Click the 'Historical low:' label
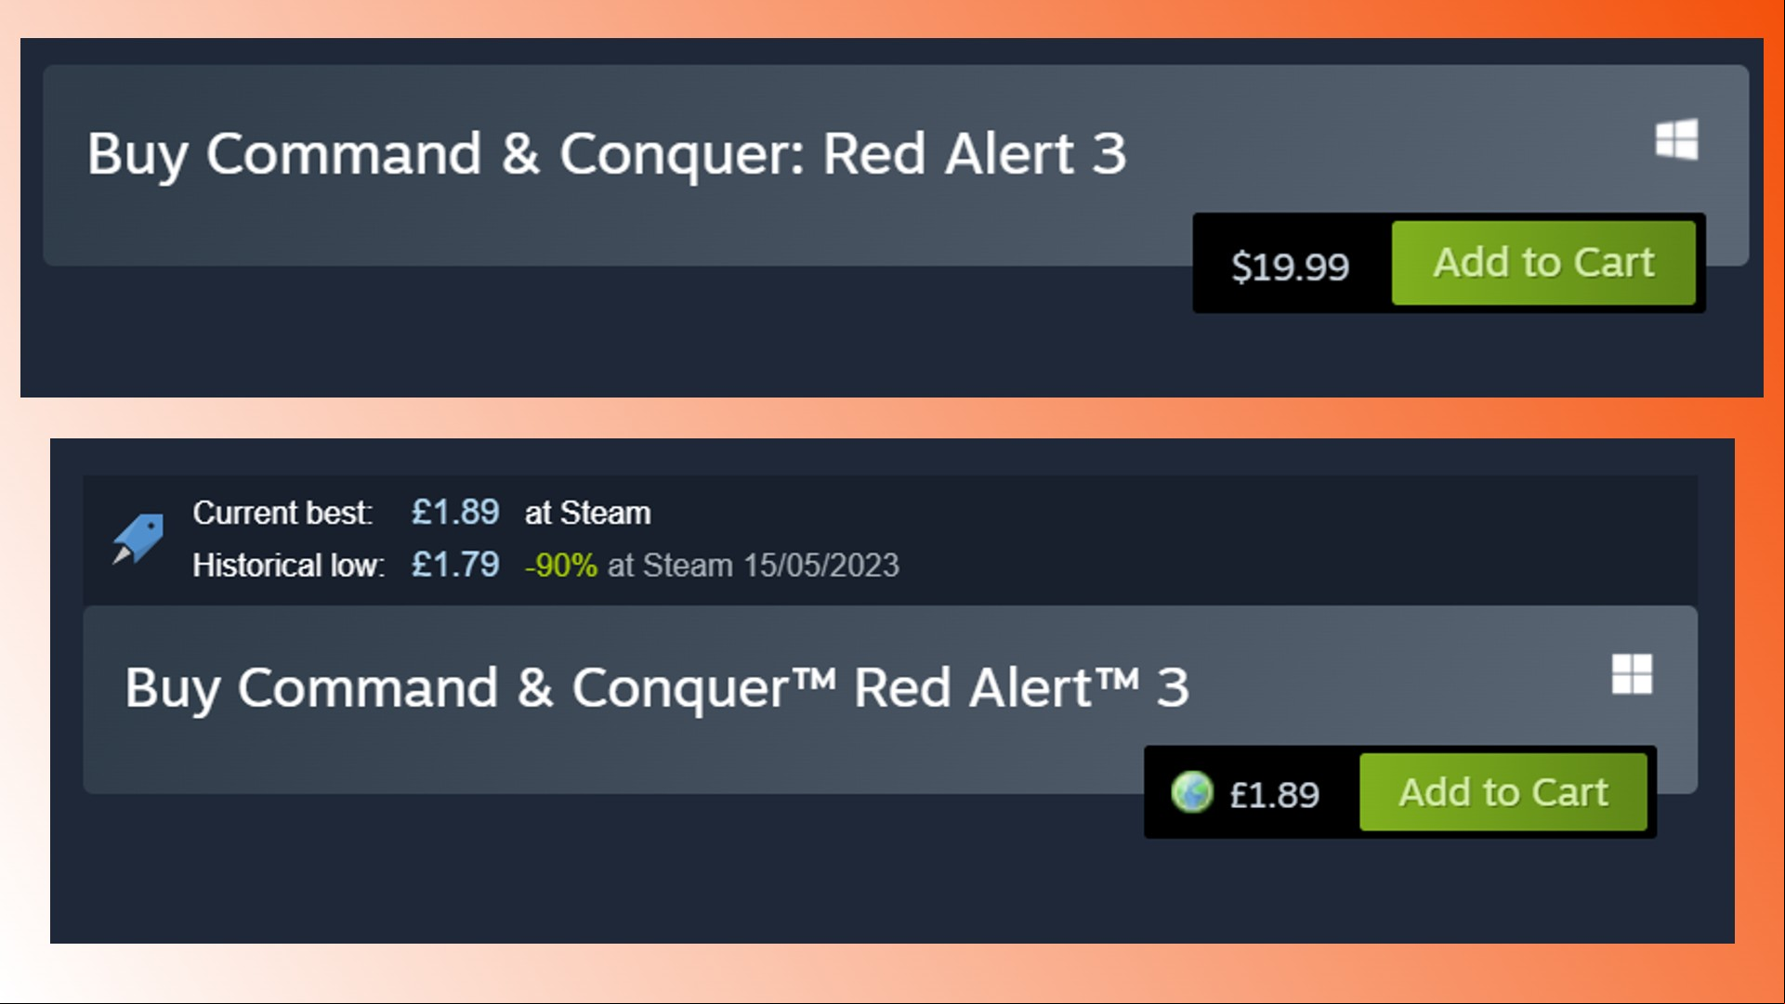The height and width of the screenshot is (1004, 1785). pos(288,566)
